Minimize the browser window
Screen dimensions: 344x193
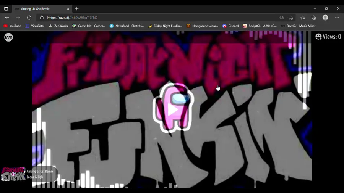[315, 8]
